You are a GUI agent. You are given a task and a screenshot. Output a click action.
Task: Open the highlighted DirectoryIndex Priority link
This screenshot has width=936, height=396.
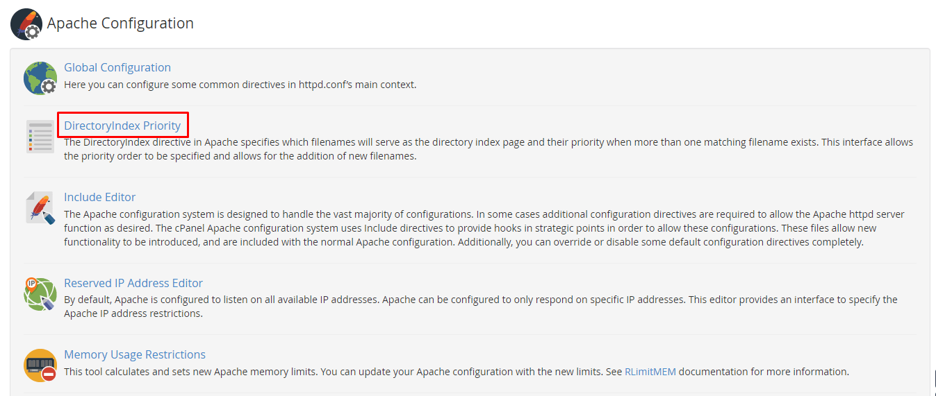point(122,126)
